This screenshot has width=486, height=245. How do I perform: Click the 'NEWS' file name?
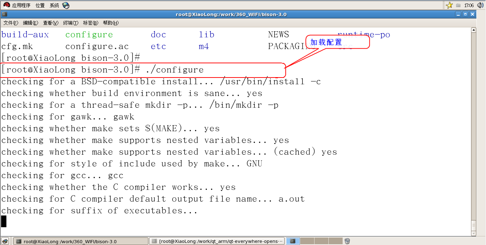coord(279,34)
